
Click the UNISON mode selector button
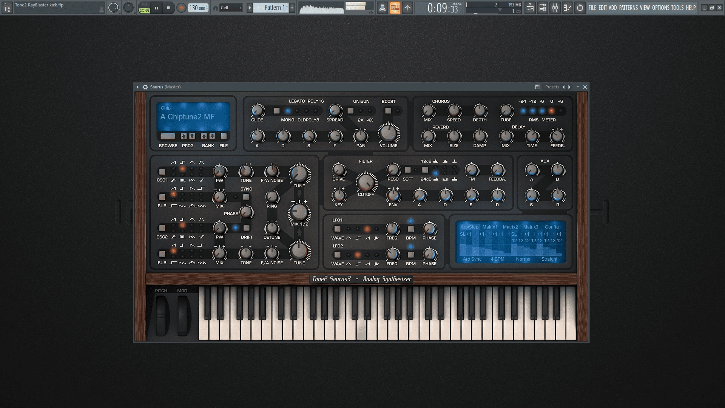(351, 111)
